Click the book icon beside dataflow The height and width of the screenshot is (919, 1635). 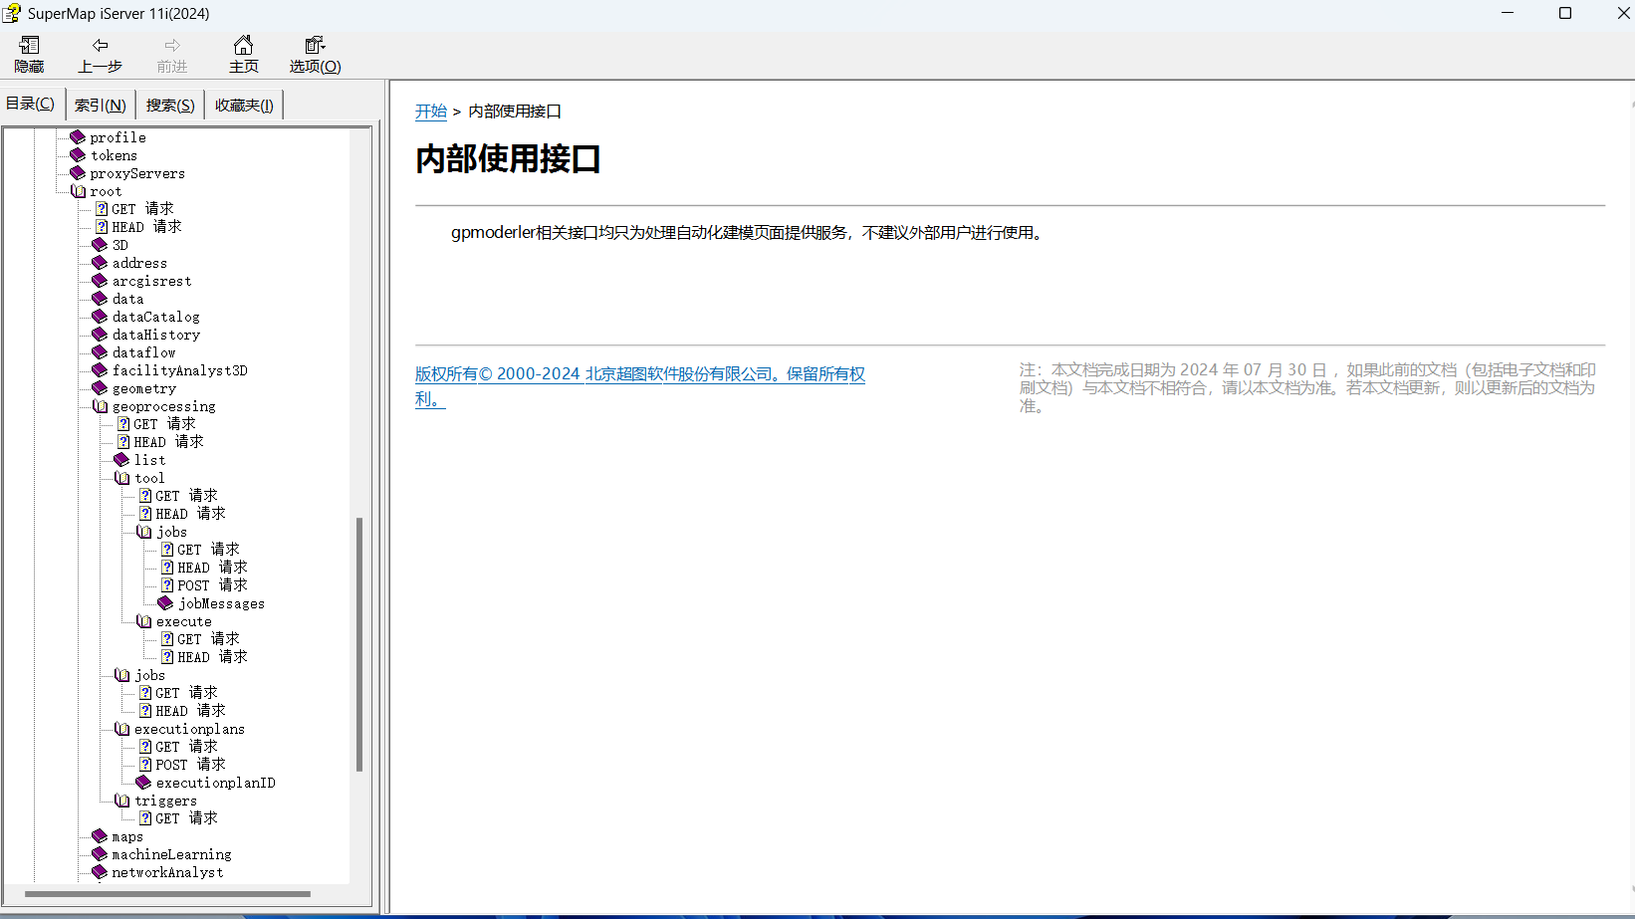100,352
